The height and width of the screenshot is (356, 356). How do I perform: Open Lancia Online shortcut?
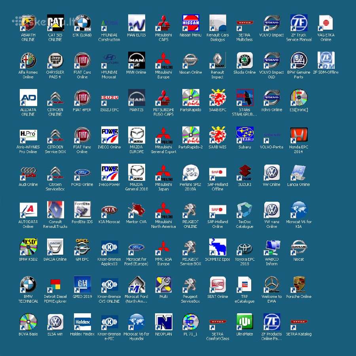click(x=299, y=172)
